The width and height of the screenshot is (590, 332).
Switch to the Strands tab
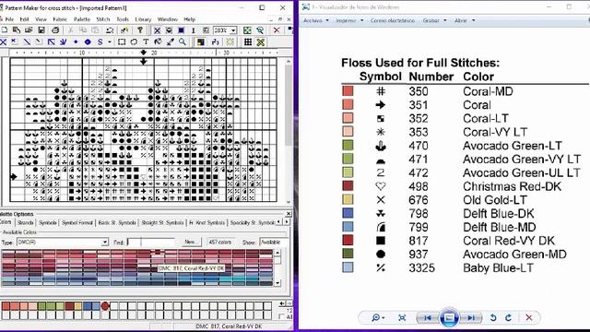pos(25,223)
